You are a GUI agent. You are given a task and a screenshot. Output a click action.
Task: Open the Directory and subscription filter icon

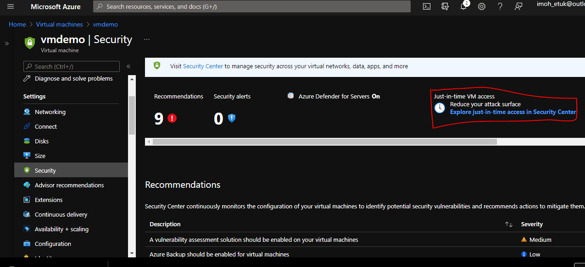coord(445,7)
